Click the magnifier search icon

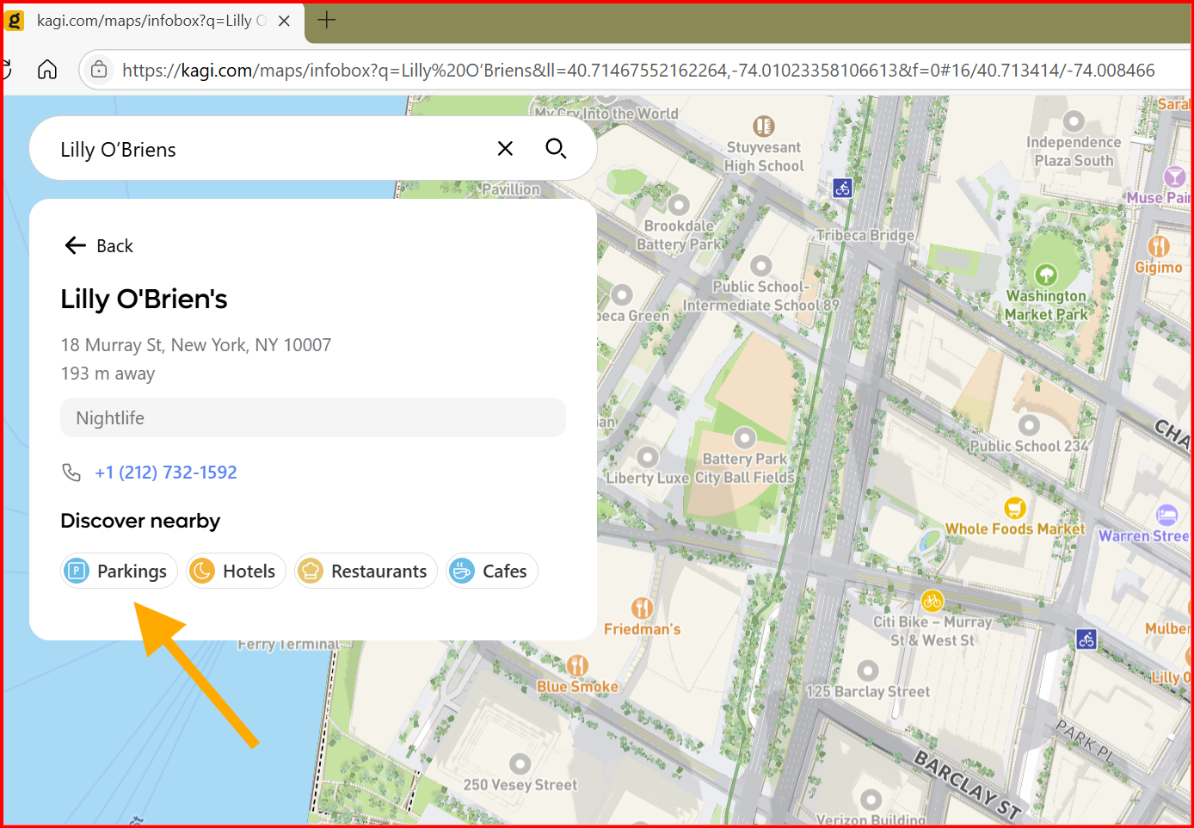(x=556, y=149)
